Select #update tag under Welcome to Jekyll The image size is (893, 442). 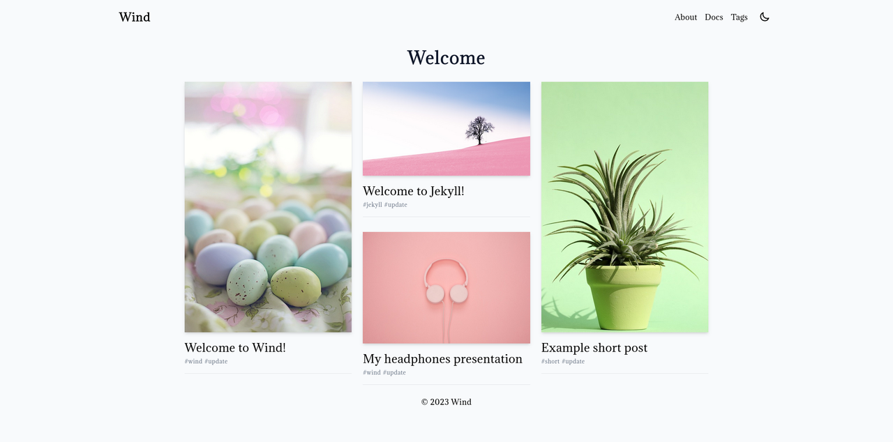(396, 205)
